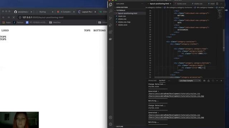The image size is (229, 128).
Task: Click the div.category.category-bottoms breadcrumb
Action: pyautogui.click(x=178, y=7)
